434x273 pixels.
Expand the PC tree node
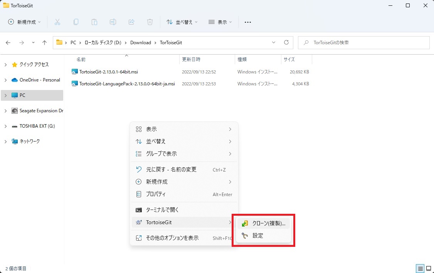pos(5,95)
